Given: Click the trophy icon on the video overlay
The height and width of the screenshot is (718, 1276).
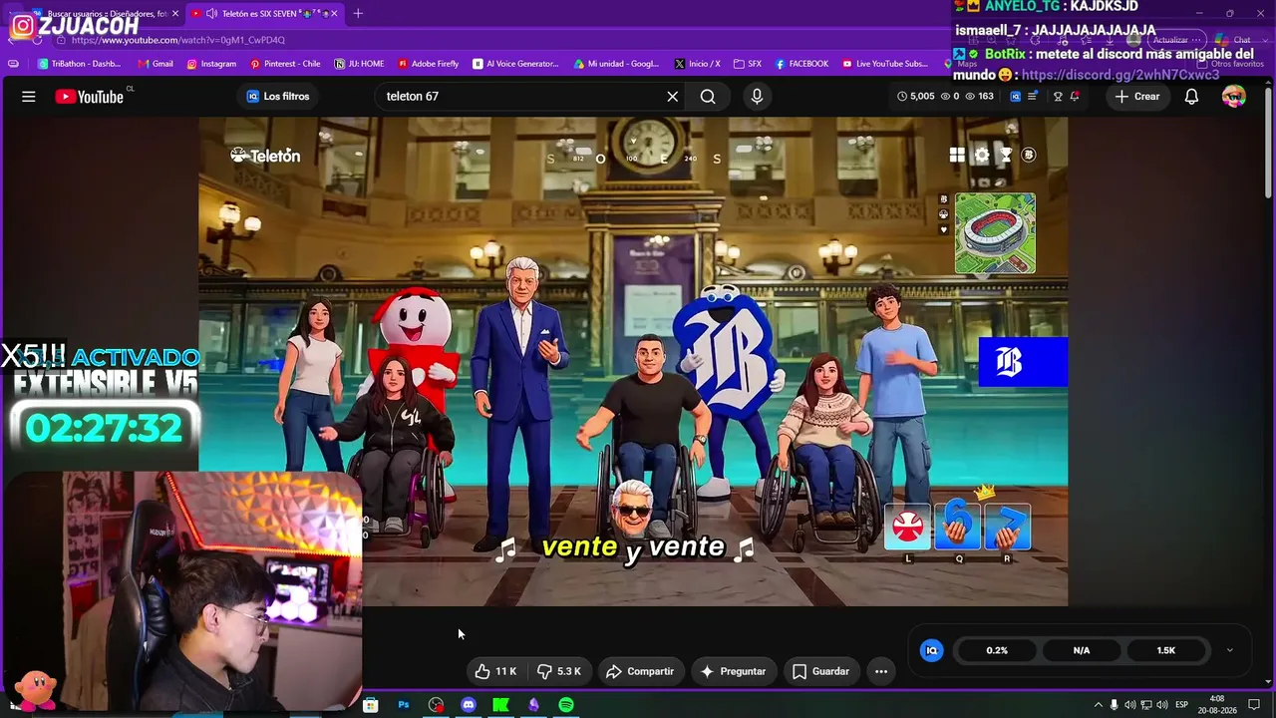Looking at the screenshot, I should click(1006, 155).
